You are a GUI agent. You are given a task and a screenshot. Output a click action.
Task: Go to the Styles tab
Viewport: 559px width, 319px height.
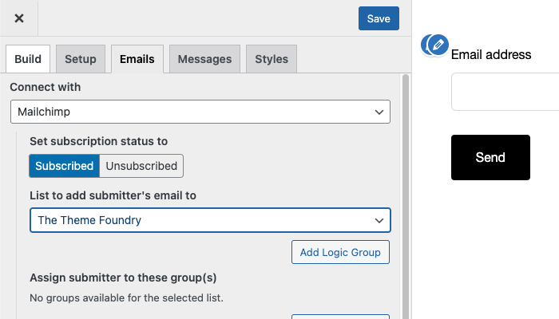click(x=272, y=59)
